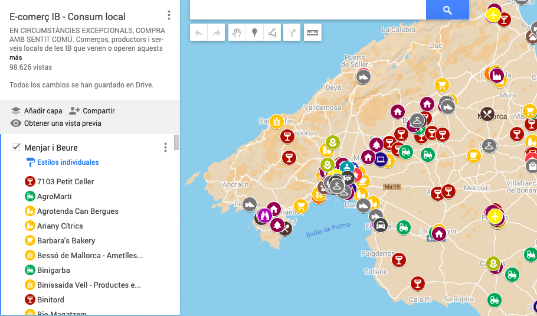The image size is (537, 316).
Task: Click the wheat marker near Bañalbufar
Action: tap(276, 121)
